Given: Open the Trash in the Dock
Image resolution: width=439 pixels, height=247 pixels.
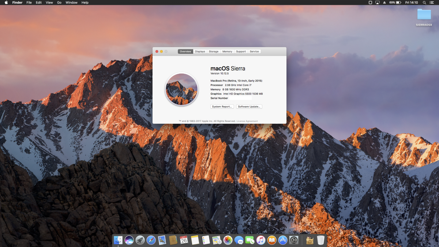Looking at the screenshot, I should tap(320, 240).
